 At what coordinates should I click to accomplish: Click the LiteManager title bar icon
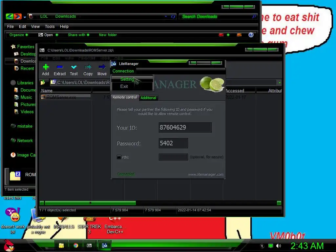[114, 64]
